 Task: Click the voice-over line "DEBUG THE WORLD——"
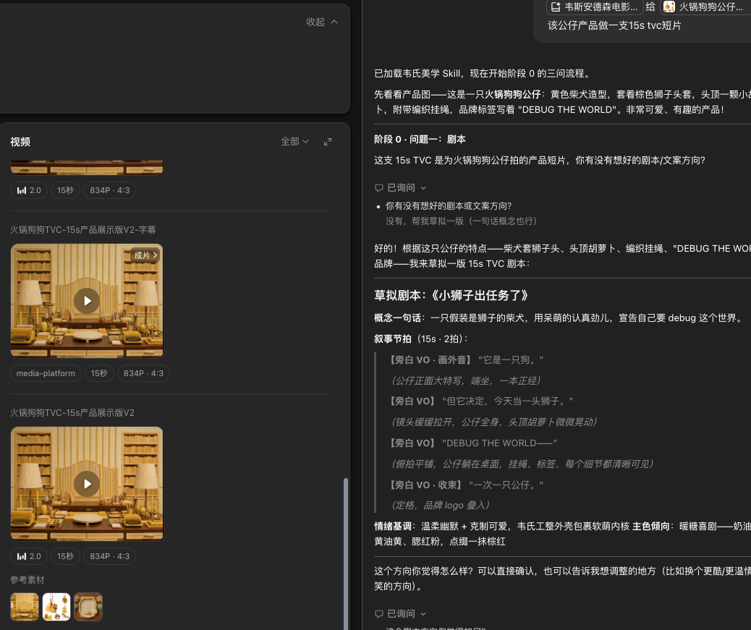(499, 443)
